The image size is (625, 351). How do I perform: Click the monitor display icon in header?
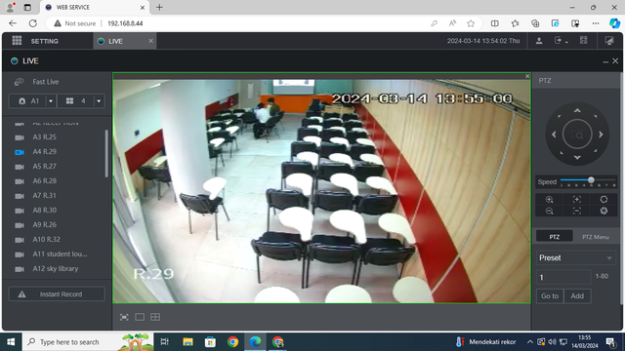click(609, 41)
